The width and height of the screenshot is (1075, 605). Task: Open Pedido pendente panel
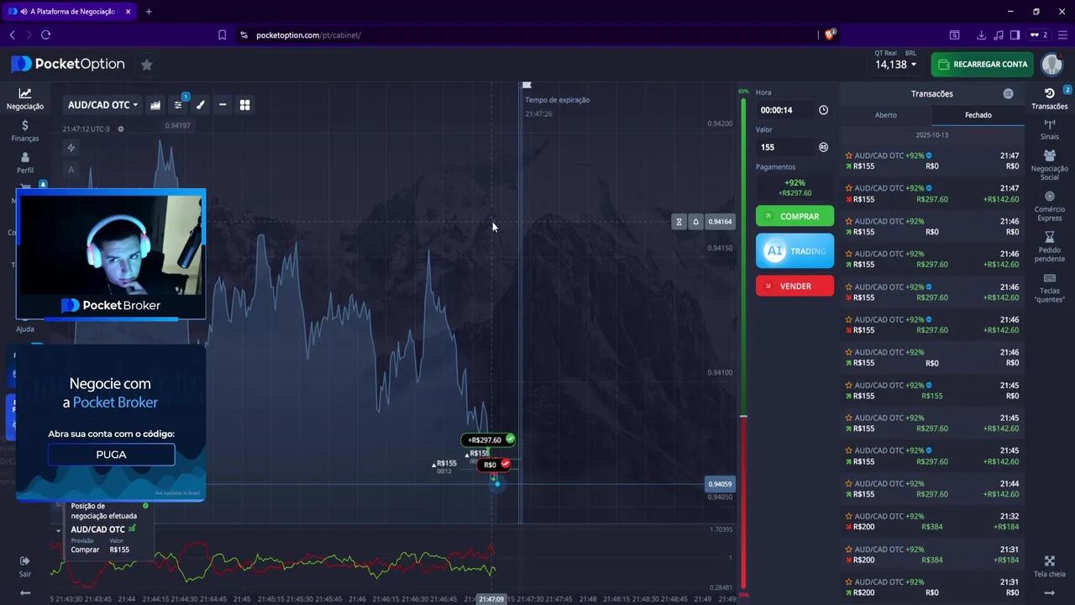click(x=1050, y=247)
